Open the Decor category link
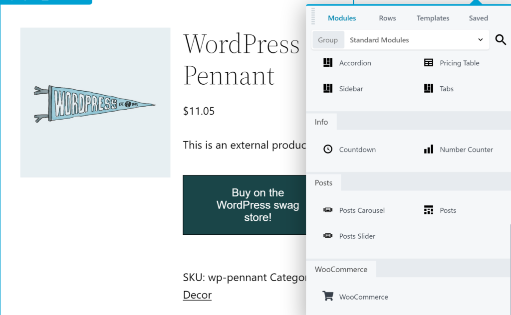 coord(197,295)
